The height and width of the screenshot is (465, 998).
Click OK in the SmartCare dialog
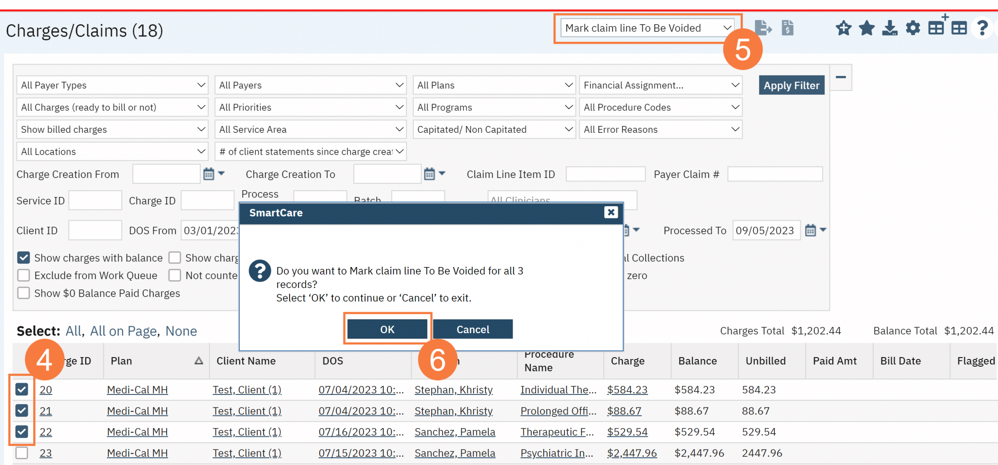point(387,329)
